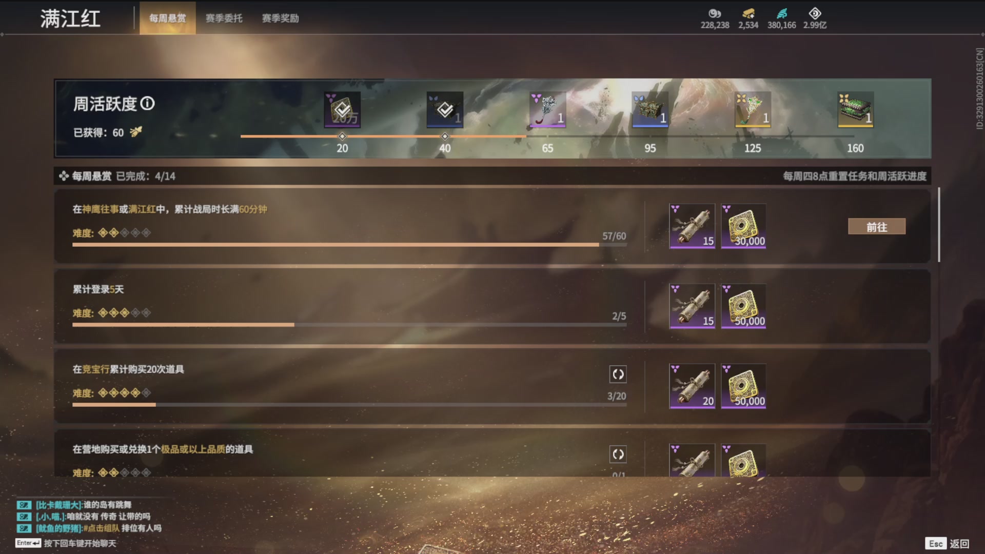Select the treasure chest reward at 95
The width and height of the screenshot is (985, 554).
(x=650, y=110)
